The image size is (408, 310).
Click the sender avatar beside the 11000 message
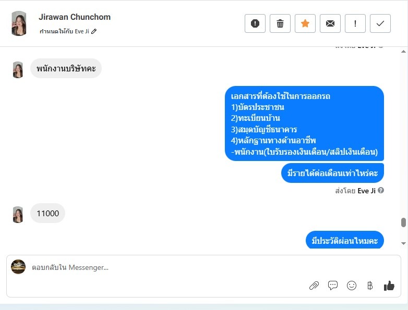(x=18, y=215)
